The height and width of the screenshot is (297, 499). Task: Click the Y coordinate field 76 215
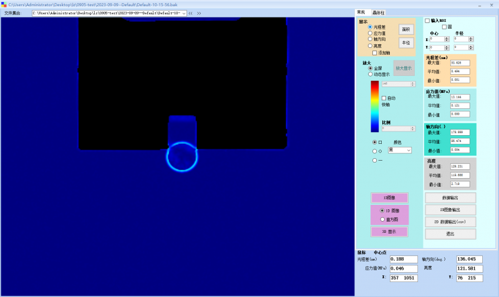click(470, 278)
